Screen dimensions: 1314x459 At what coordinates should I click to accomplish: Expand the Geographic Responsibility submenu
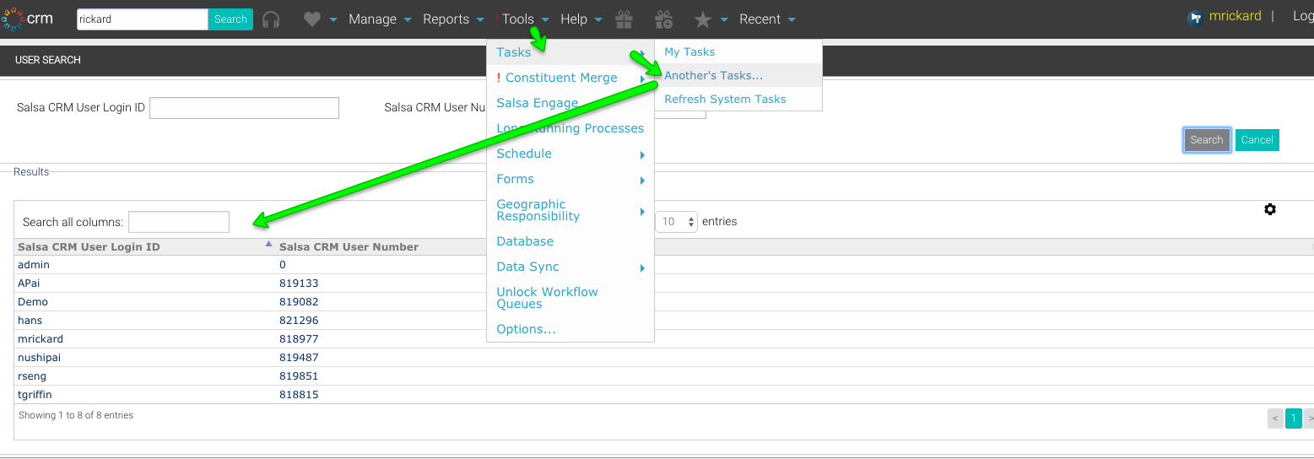(642, 212)
